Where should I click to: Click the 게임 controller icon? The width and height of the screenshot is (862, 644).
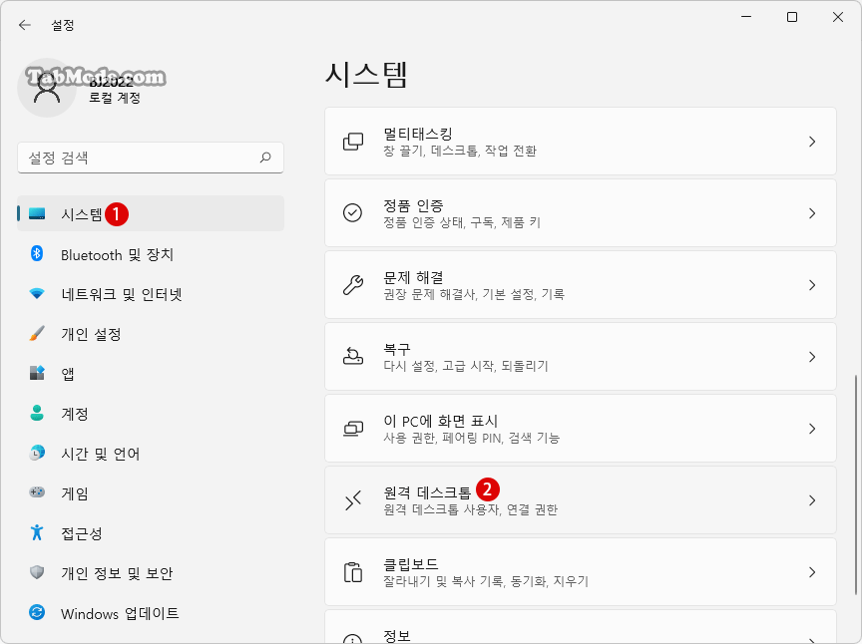(x=37, y=492)
